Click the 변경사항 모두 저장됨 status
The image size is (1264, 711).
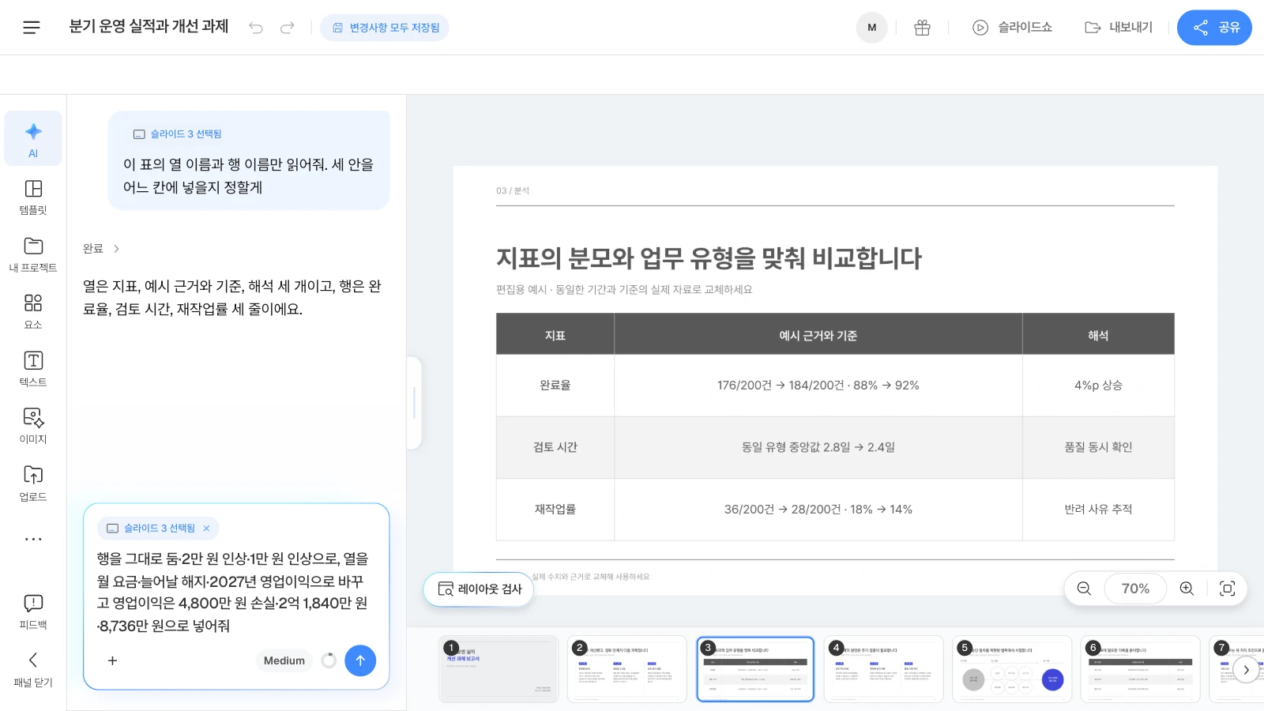385,28
